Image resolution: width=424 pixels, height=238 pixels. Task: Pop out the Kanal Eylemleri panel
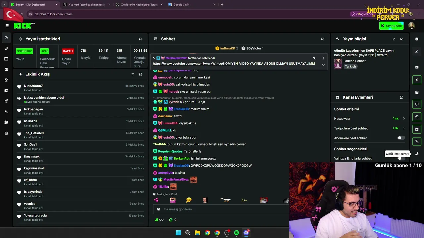click(402, 97)
